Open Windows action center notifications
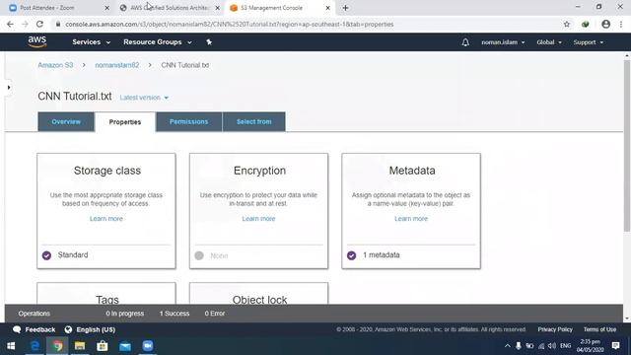The width and height of the screenshot is (631, 355). click(x=615, y=346)
